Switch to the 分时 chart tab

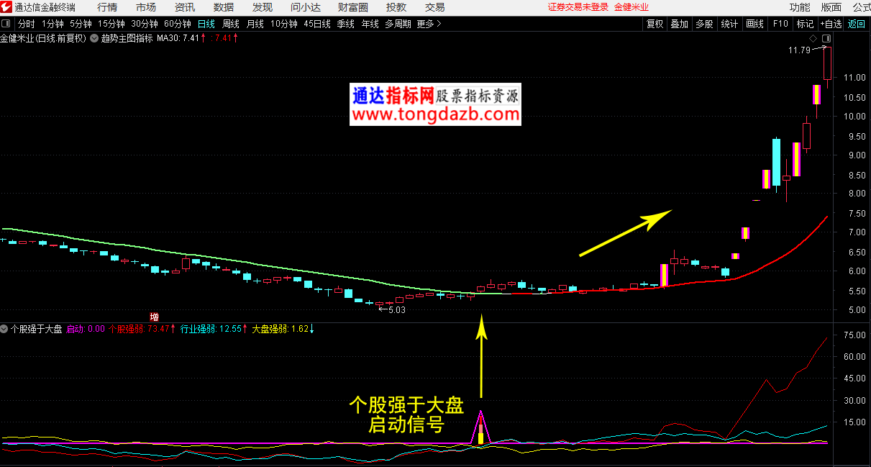click(26, 24)
